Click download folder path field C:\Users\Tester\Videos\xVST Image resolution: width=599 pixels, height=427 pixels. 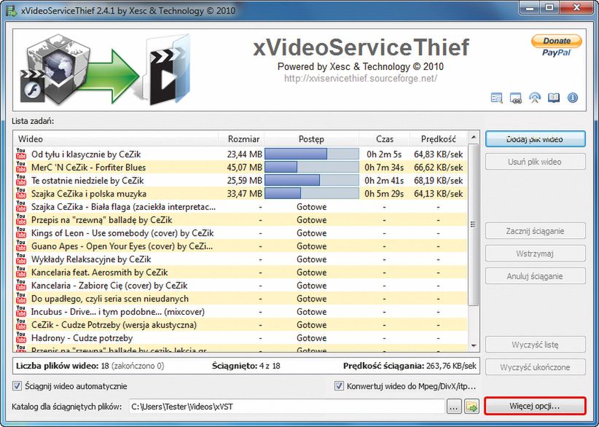tap(287, 407)
